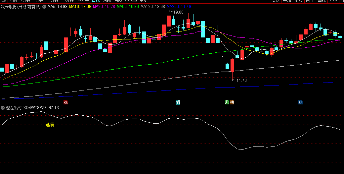344x174 pixels.
Task: Click the 复权 toolbar button
Action: [x=276, y=1]
